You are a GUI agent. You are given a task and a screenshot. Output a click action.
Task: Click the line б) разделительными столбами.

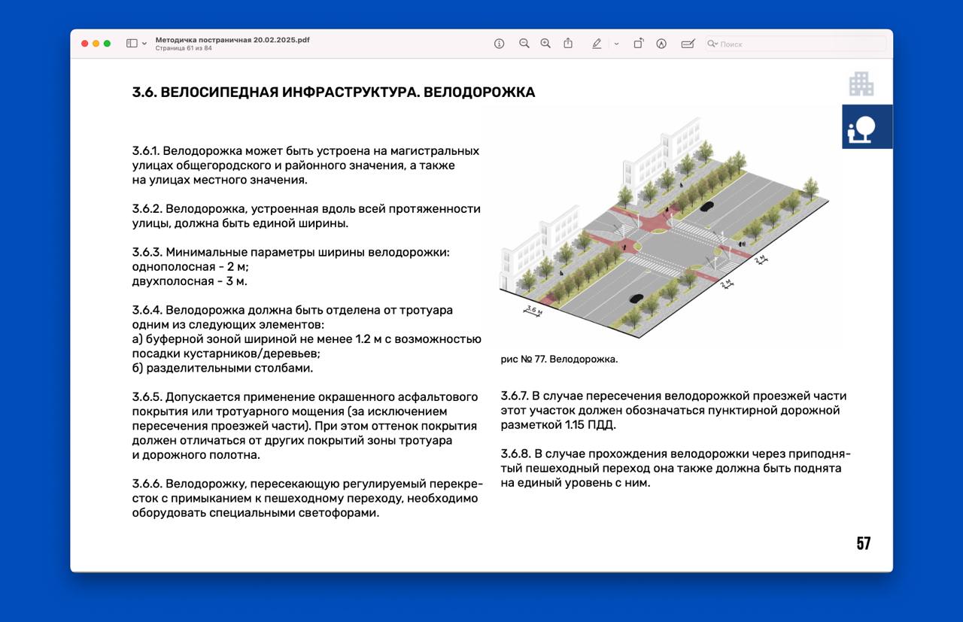[222, 369]
